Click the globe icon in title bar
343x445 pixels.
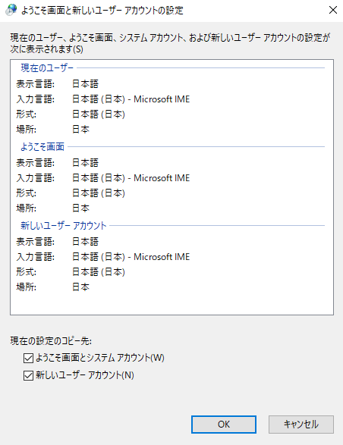click(11, 10)
